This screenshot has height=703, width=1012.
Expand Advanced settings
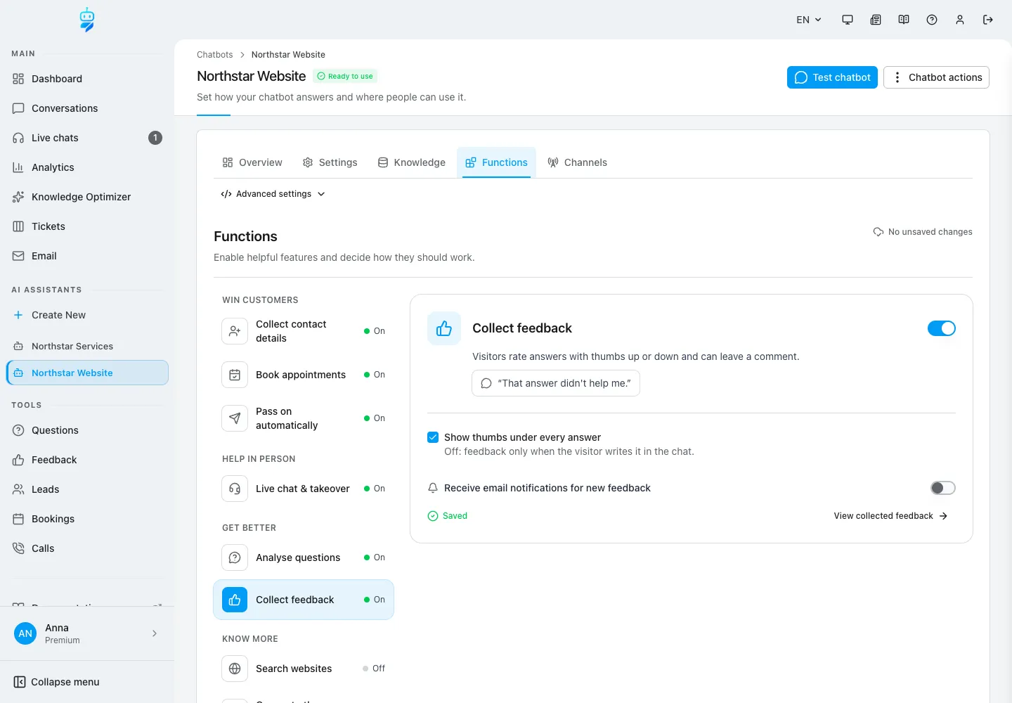pos(273,194)
